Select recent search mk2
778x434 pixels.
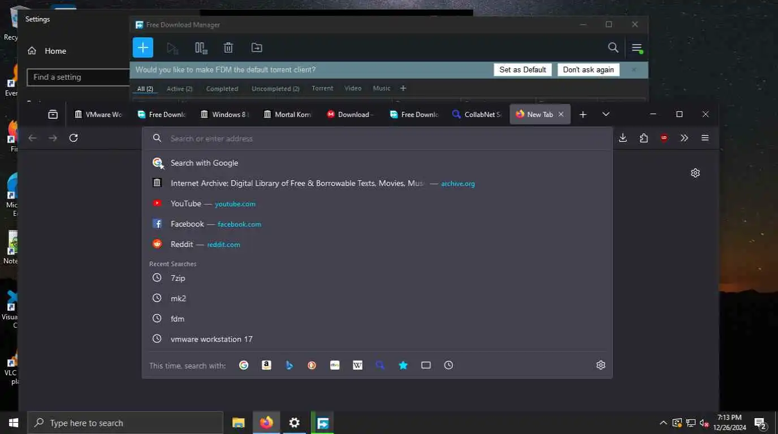coord(377,298)
